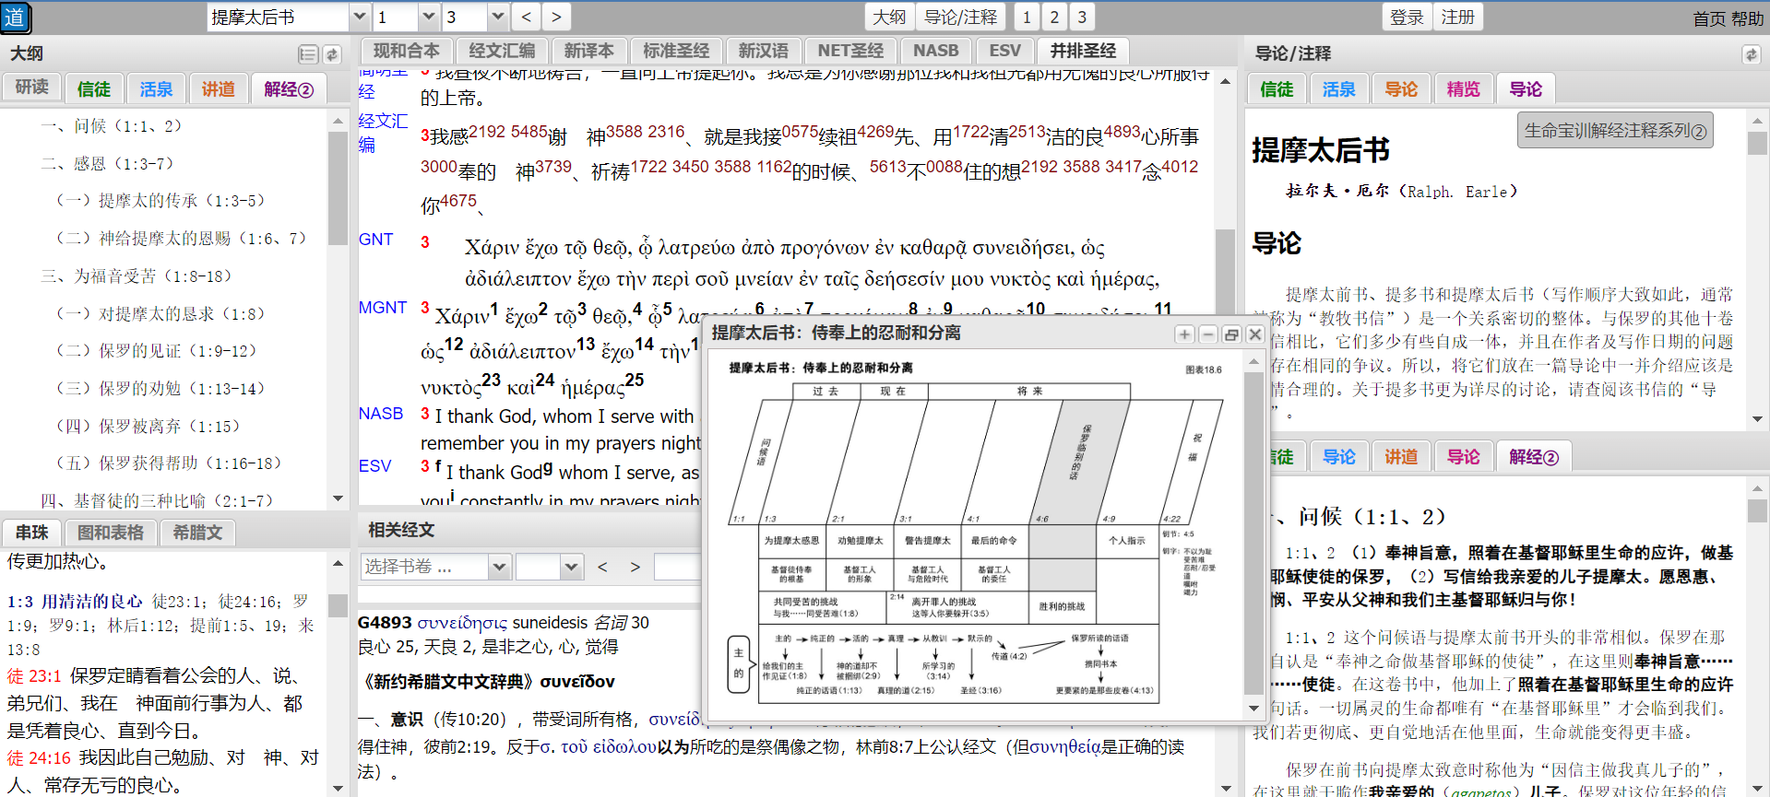Image resolution: width=1770 pixels, height=797 pixels.
Task: Click the 生命宝训解经注释系列 button
Action: coord(1615,131)
